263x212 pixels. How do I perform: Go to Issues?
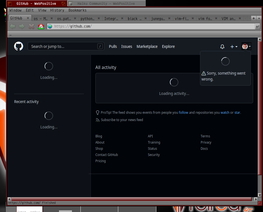pyautogui.click(x=127, y=46)
